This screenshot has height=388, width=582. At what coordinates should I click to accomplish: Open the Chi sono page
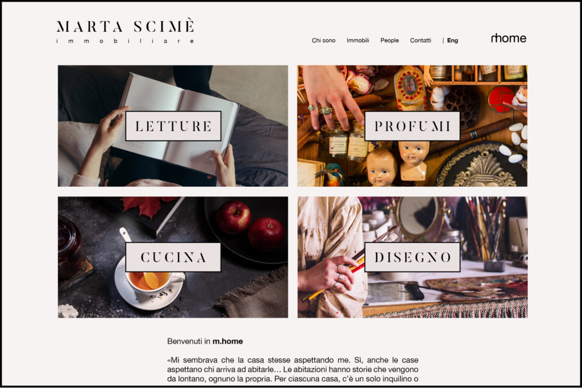coord(323,40)
